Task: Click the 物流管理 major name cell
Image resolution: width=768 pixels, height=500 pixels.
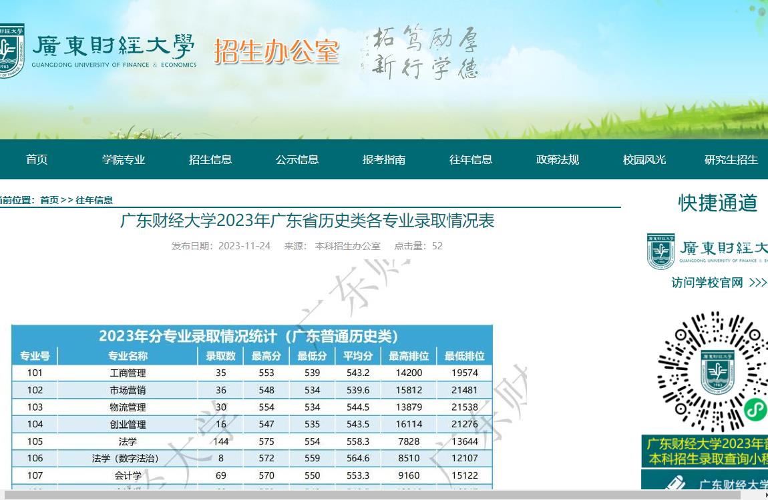Action: [x=128, y=407]
